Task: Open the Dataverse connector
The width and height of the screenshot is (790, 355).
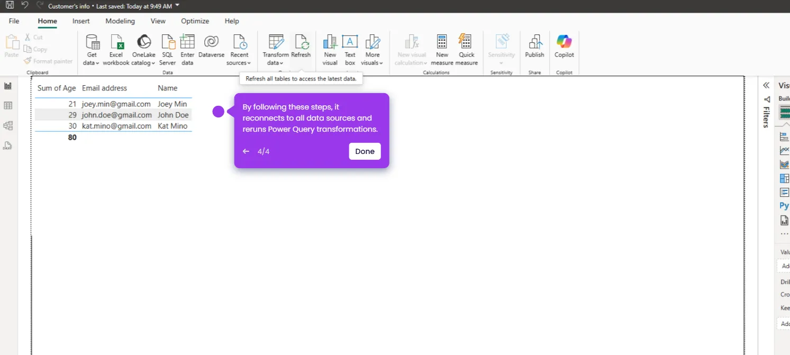Action: click(x=211, y=46)
